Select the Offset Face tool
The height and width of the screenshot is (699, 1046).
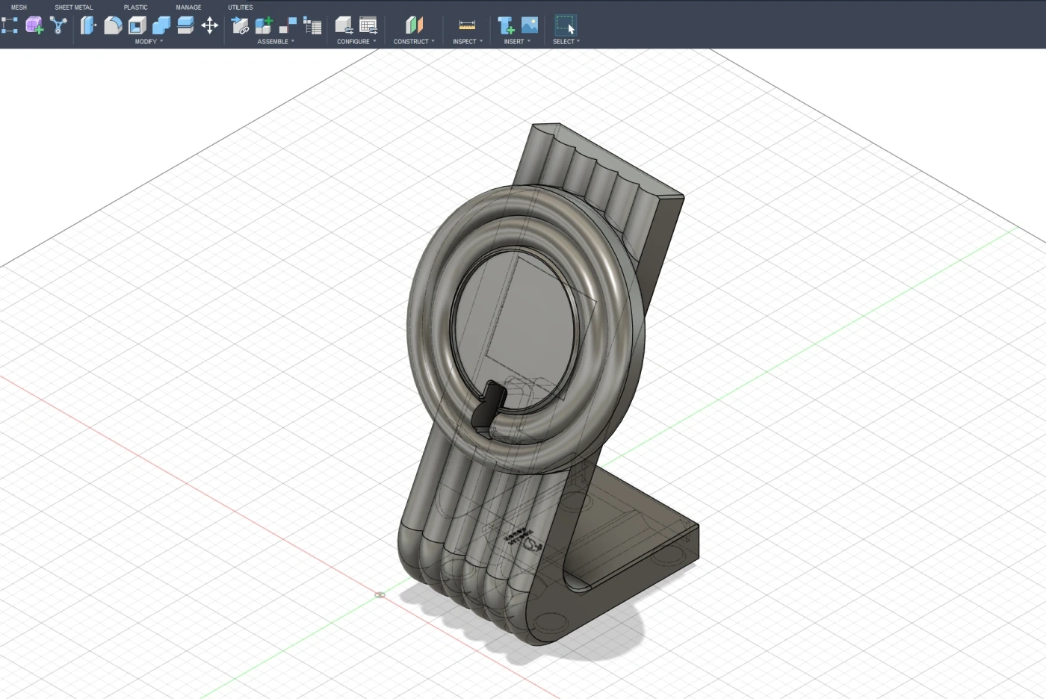click(x=185, y=25)
